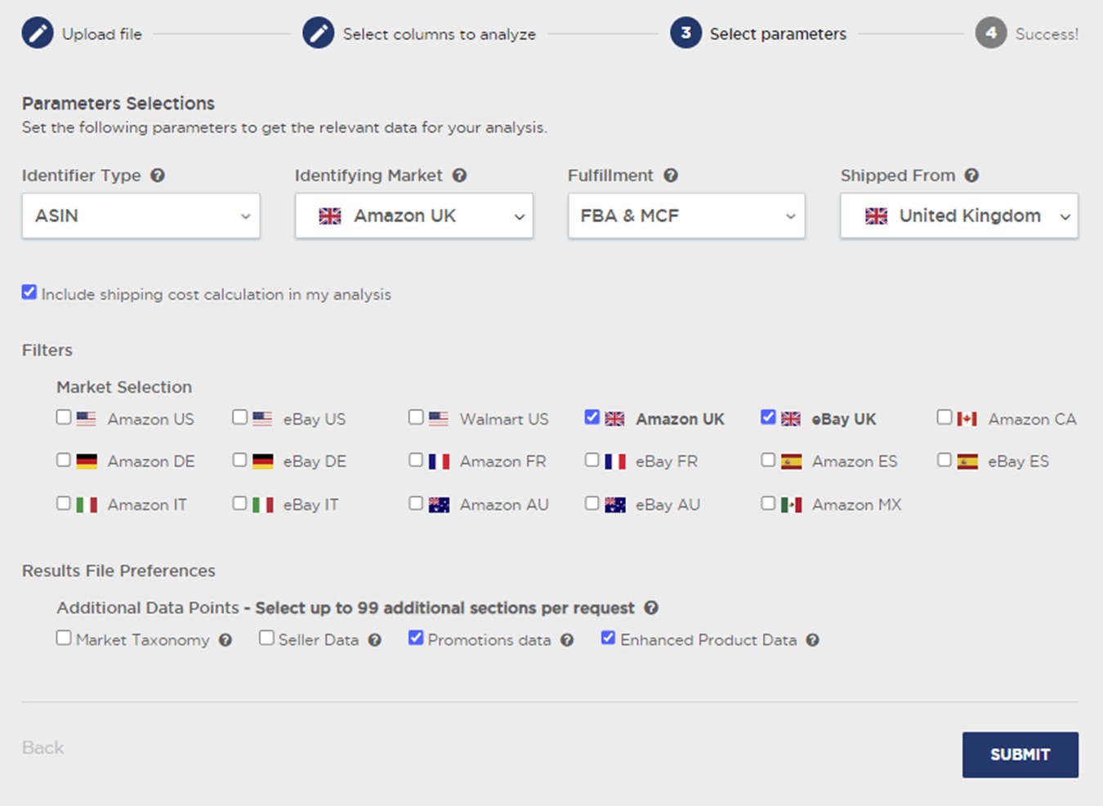Image resolution: width=1103 pixels, height=806 pixels.
Task: Open the Fulfillment FBA & MCF dropdown
Action: pos(686,216)
